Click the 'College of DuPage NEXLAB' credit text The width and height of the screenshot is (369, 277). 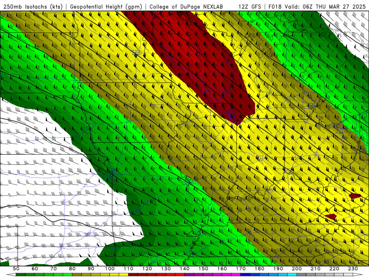(186, 6)
